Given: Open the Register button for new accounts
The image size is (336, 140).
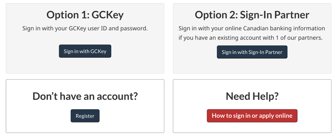Looking at the screenshot, I should [x=85, y=116].
